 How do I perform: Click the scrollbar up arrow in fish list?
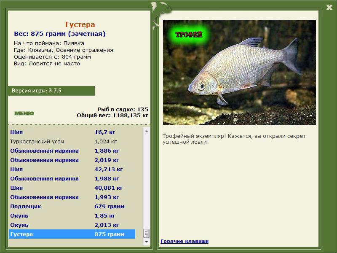pyautogui.click(x=147, y=131)
